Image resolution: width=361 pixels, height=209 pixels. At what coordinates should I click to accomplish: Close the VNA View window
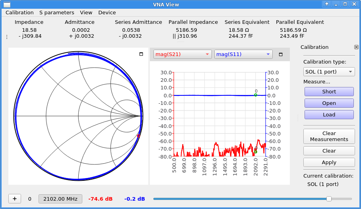coord(354,4)
